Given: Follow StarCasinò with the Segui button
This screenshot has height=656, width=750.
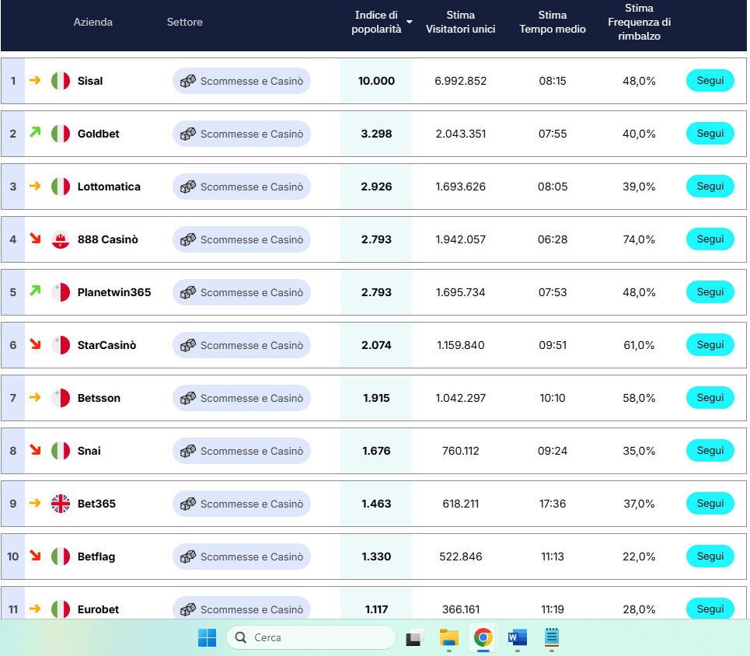Looking at the screenshot, I should pos(710,345).
